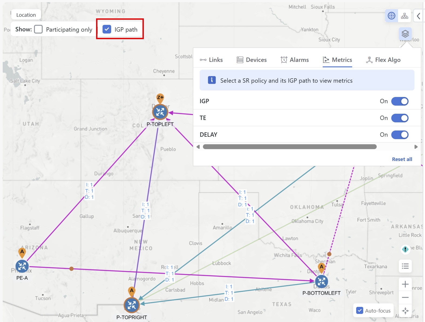Select the Metrics tab
This screenshot has height=322, width=425.
[337, 60]
